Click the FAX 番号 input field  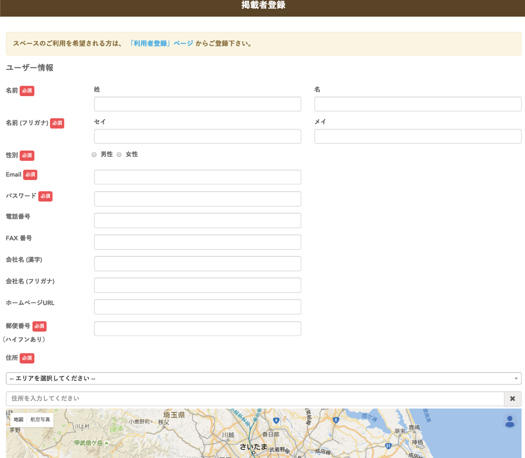tap(198, 242)
